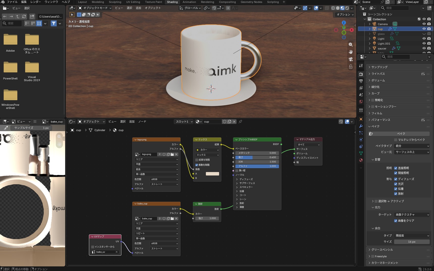Open the Render properties tab
Viewport: 434px width, 271px height.
(x=361, y=74)
